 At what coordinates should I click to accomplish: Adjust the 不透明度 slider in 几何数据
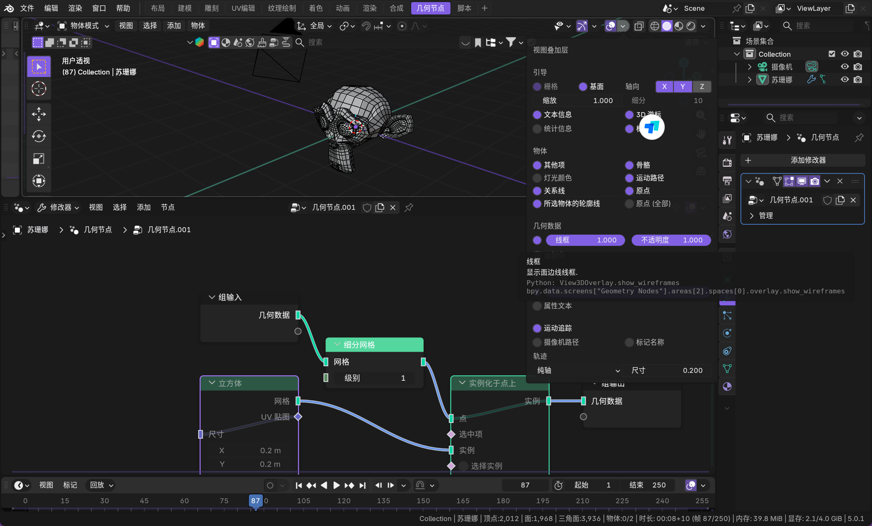point(671,240)
